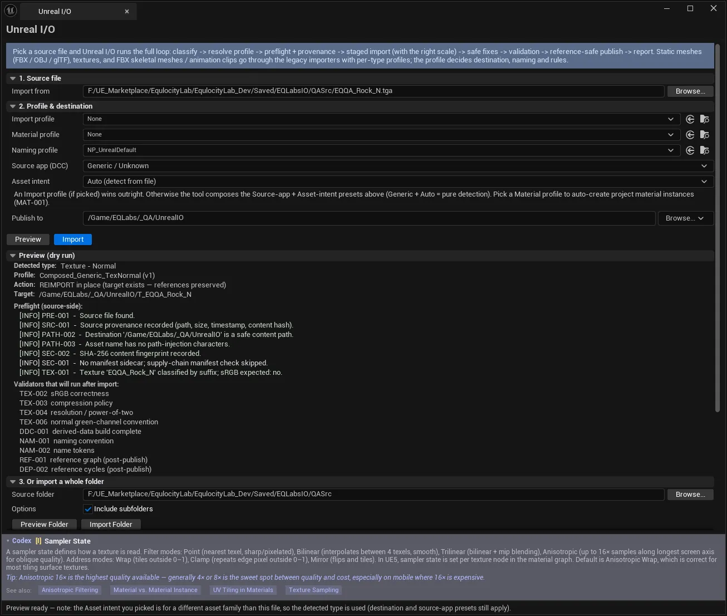Select the Unreal I/O tab
This screenshot has width=727, height=616.
coord(78,11)
